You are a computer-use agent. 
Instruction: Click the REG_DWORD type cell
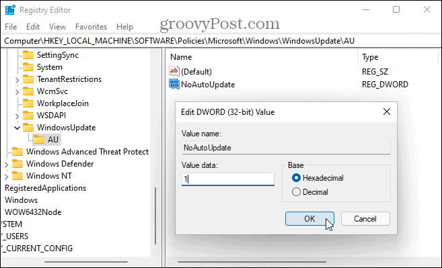(385, 85)
